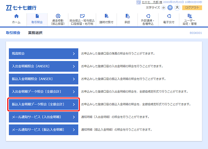Click the Home house icon in navigation

[x=16, y=16]
